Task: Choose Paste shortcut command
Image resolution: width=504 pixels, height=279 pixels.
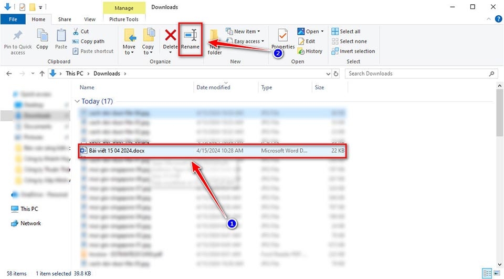Action: [93, 51]
